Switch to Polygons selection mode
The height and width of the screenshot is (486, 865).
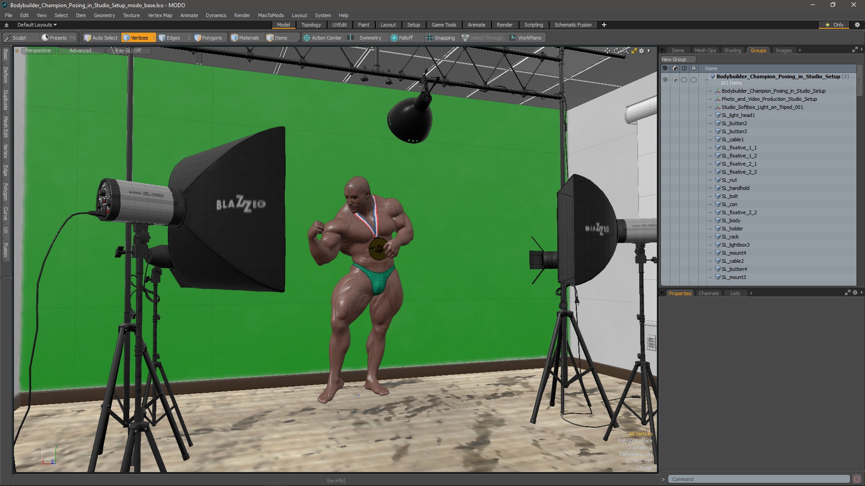[x=209, y=38]
